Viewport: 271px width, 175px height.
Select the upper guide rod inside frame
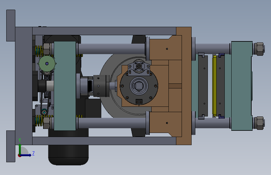pos(112,49)
